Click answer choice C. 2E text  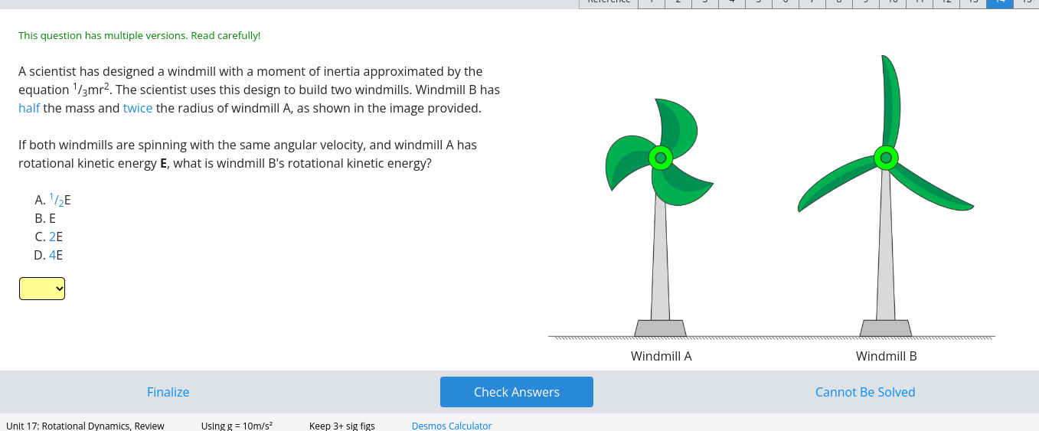49,237
